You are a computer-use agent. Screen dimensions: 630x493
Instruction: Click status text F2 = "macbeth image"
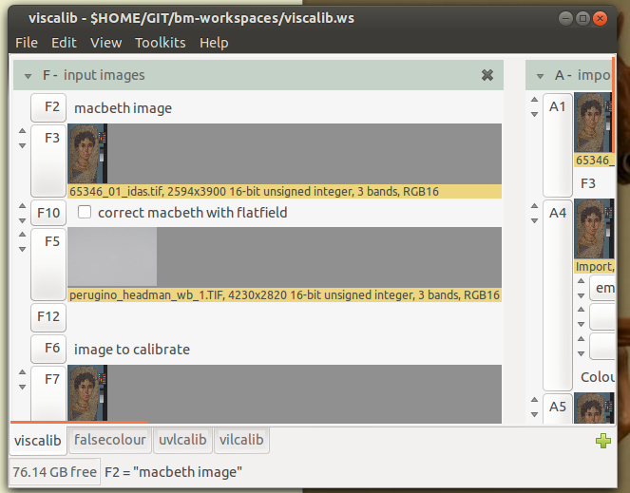173,472
